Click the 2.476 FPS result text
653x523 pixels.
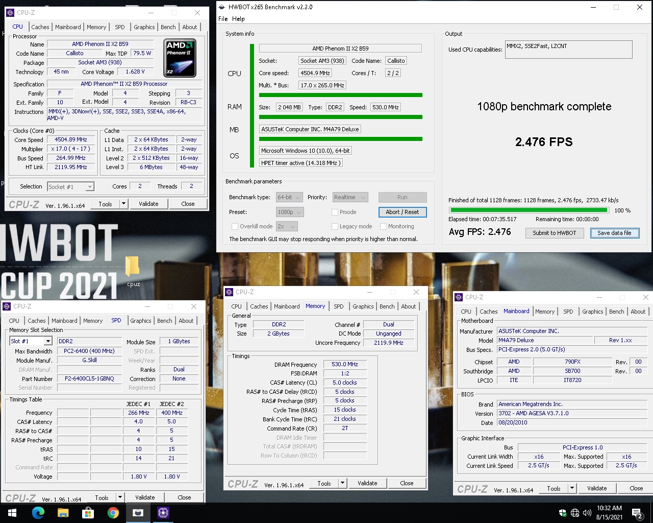pyautogui.click(x=544, y=142)
